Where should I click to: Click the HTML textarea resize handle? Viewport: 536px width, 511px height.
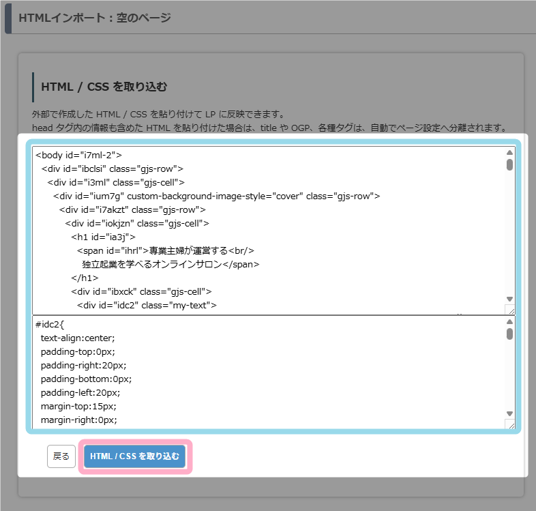(509, 310)
